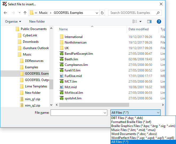
Task: Choose Braille Graphics Files filter
Action: [143, 126]
